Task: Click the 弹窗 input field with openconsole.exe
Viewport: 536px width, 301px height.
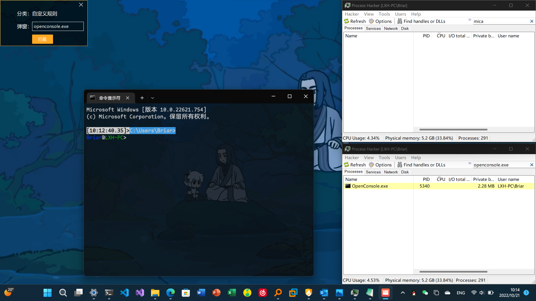Action: point(58,26)
